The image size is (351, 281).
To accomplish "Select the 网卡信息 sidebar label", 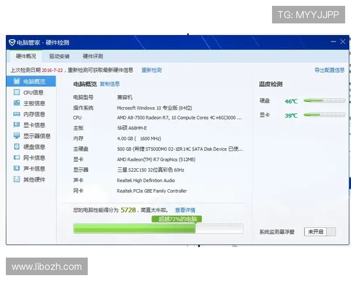I will [35, 157].
